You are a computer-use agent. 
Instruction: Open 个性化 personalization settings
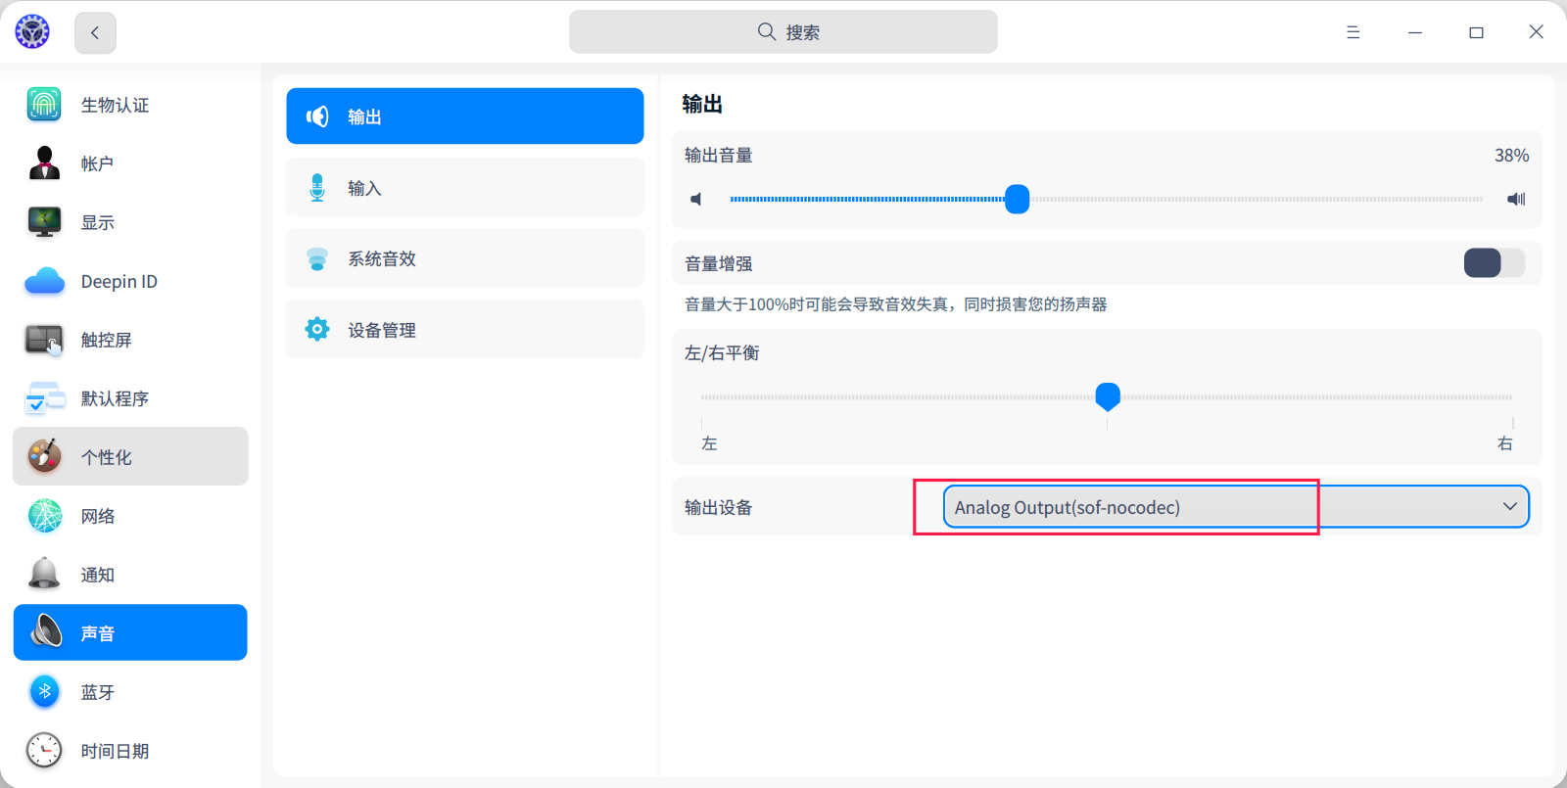click(130, 456)
